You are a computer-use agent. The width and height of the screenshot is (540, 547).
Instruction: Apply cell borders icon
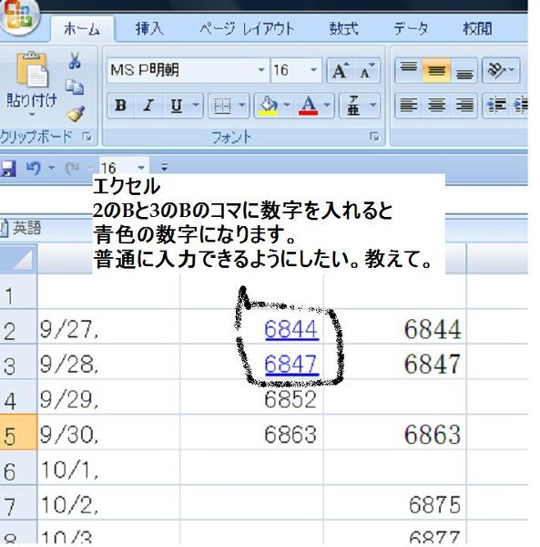222,106
